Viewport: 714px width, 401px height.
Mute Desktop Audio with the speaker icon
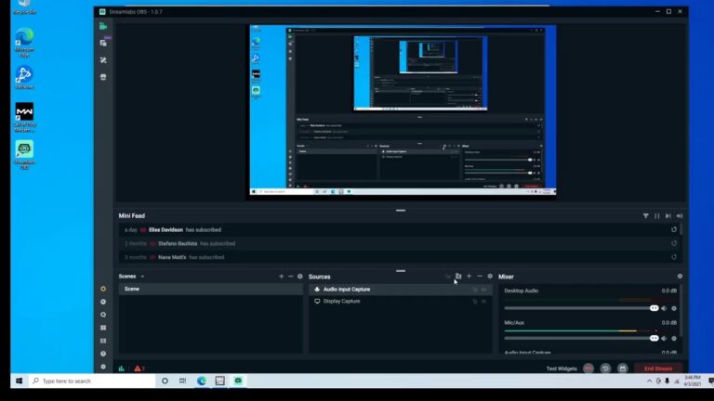(664, 308)
